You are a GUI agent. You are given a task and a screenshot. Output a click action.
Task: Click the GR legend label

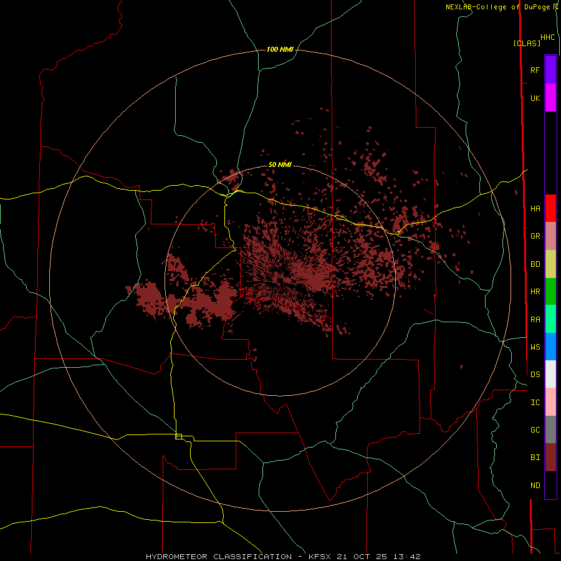pyautogui.click(x=535, y=236)
